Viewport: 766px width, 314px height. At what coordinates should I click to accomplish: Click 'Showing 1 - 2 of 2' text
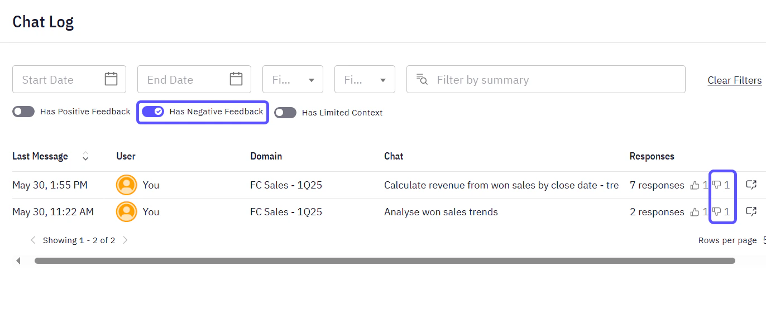[79, 240]
